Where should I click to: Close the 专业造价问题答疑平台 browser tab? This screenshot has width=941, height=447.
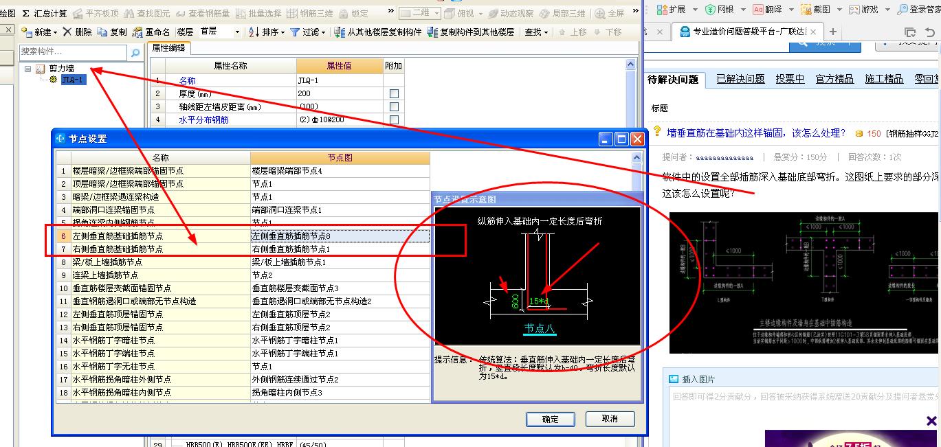tap(813, 32)
